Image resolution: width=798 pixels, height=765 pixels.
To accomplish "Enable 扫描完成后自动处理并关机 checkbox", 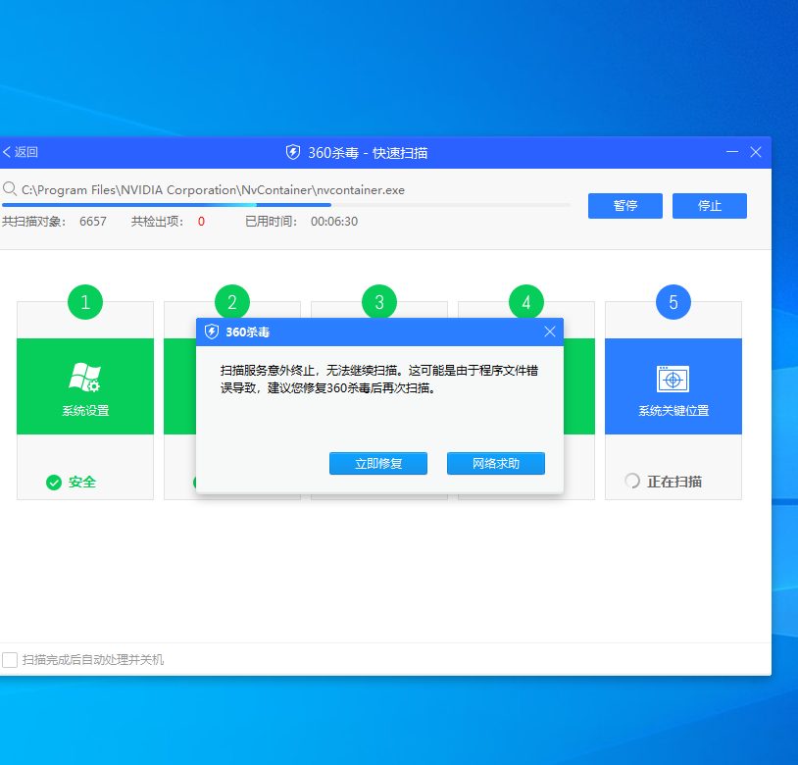I will coord(11,660).
